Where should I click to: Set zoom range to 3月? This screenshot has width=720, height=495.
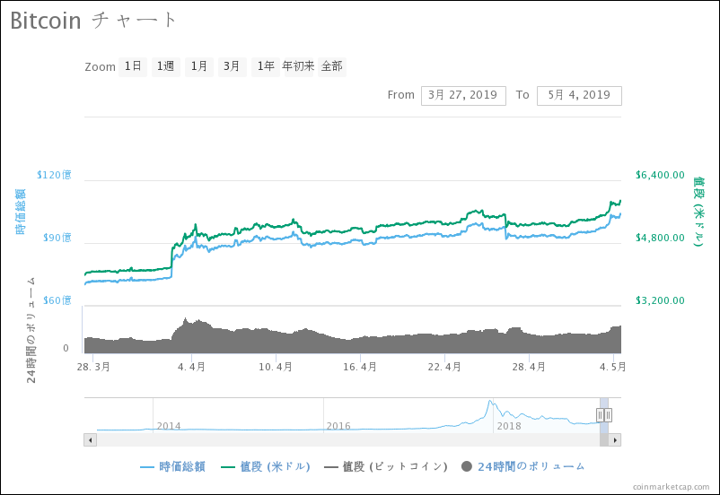click(232, 67)
